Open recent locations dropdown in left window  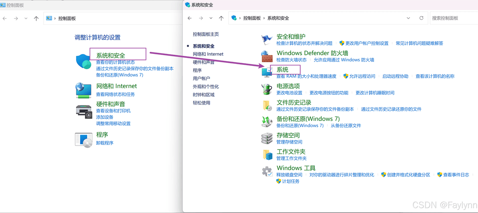pos(26,18)
